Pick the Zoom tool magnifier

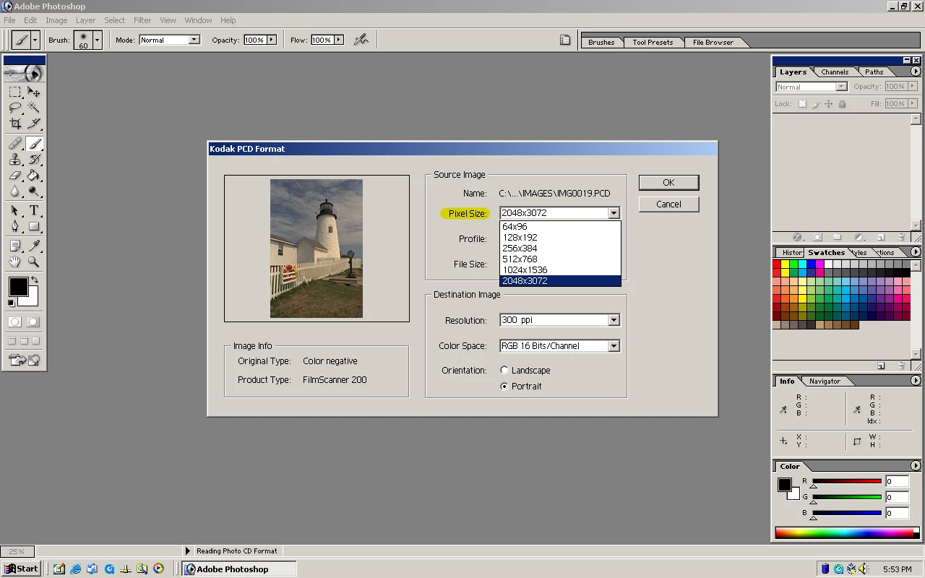pos(34,262)
